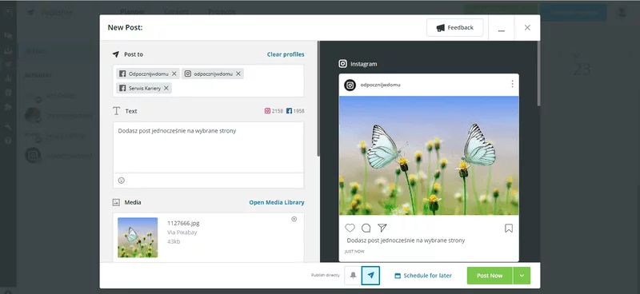Click the Feedback button
Image resolution: width=640 pixels, height=294 pixels.
(454, 28)
